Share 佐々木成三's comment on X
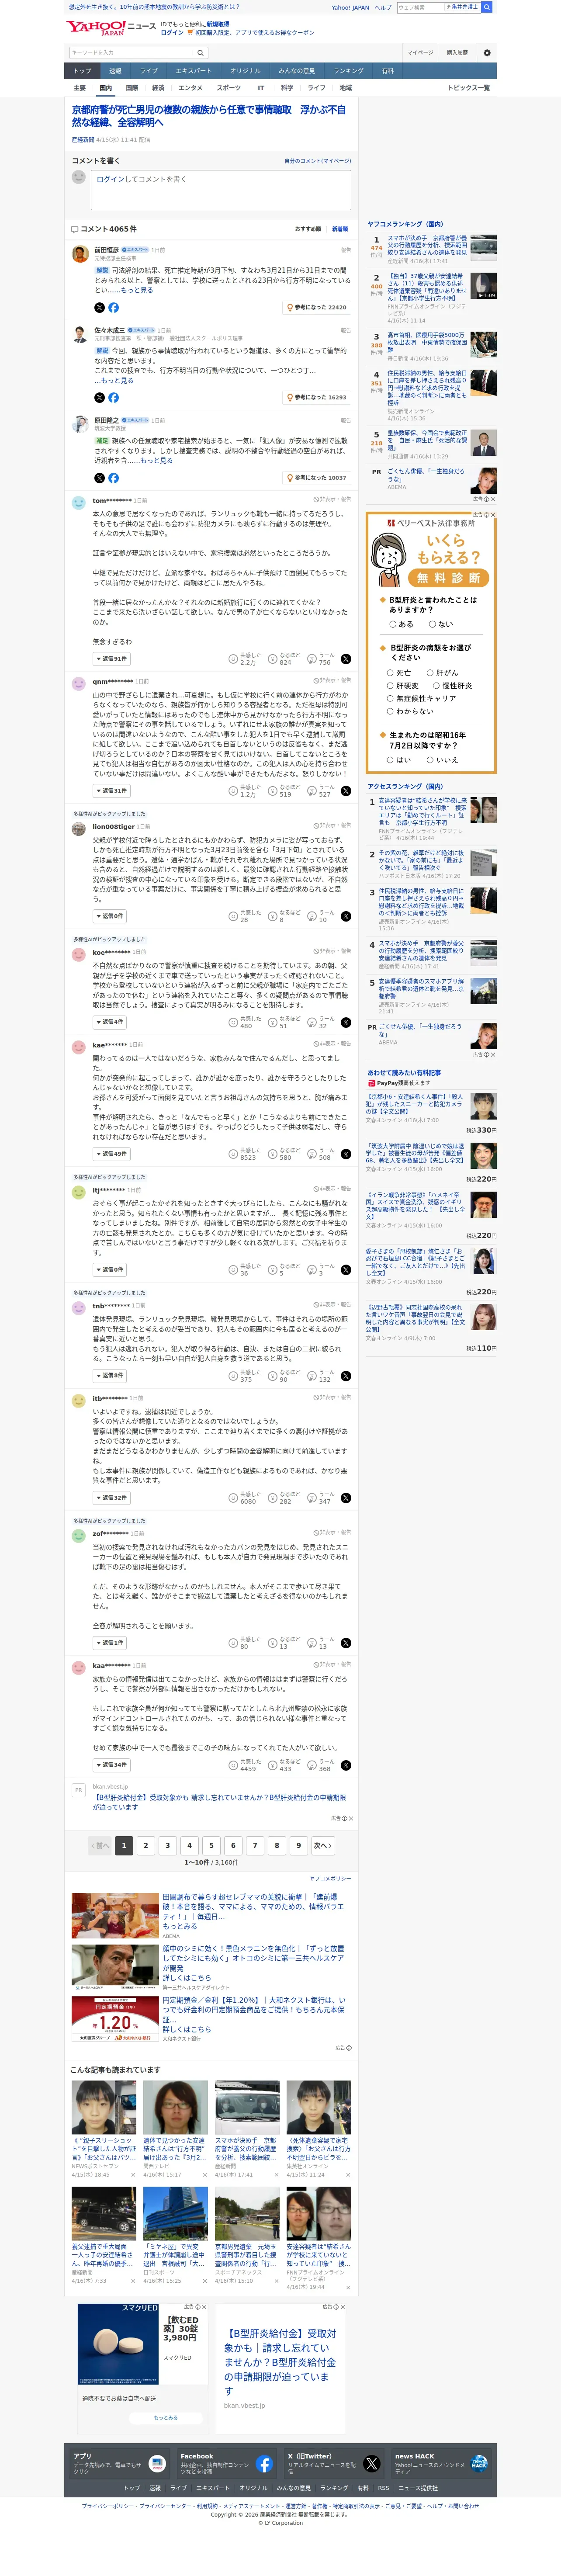Viewport: 561px width, 2576px height. click(99, 397)
